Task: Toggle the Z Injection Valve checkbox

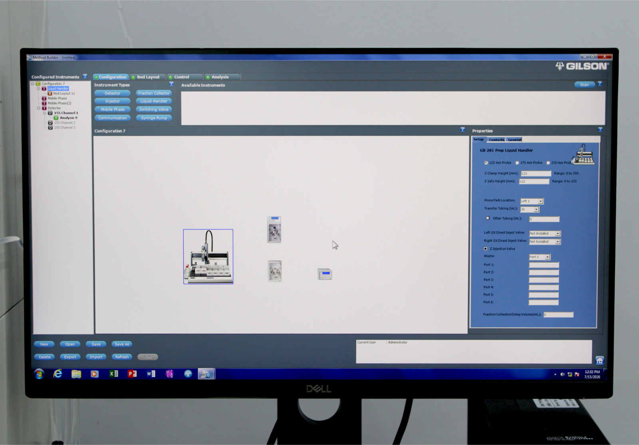Action: (x=486, y=249)
